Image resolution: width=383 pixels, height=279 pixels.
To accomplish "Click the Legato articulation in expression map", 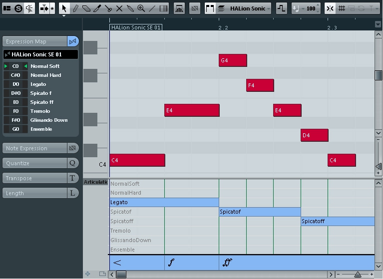I will 38,84.
